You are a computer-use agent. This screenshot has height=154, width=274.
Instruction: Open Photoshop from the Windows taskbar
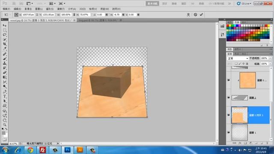tap(68, 150)
